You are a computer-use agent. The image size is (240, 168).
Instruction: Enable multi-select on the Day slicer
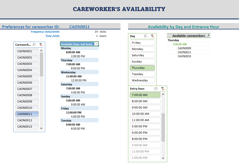click(146, 36)
